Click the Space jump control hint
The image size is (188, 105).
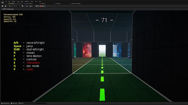23,46
